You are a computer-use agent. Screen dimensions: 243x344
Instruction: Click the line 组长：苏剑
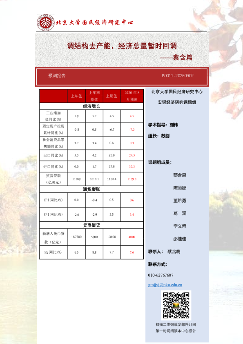coord(159,136)
